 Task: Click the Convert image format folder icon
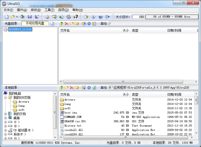(x=54, y=17)
